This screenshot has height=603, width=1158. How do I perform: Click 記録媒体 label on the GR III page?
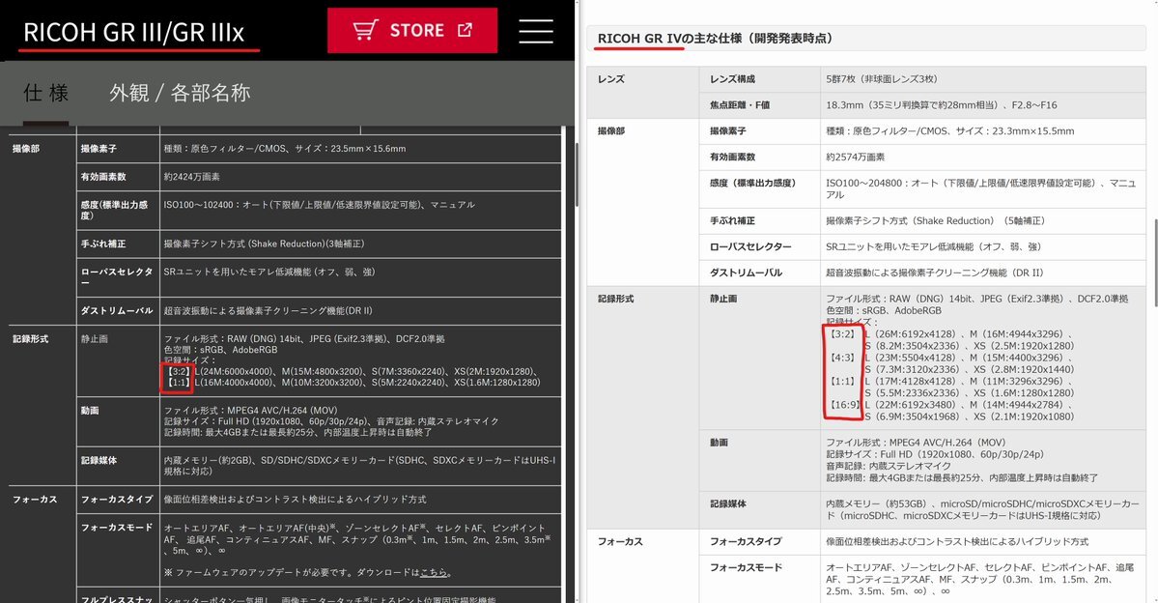click(99, 460)
